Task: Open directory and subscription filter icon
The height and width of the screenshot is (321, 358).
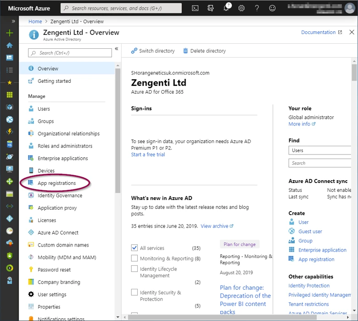Action: pyautogui.click(x=211, y=8)
